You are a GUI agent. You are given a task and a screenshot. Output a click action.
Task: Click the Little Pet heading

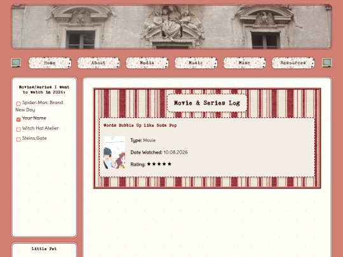44,249
